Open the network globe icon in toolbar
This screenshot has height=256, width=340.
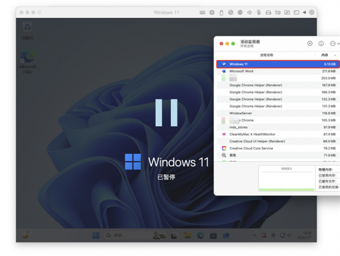click(x=240, y=12)
